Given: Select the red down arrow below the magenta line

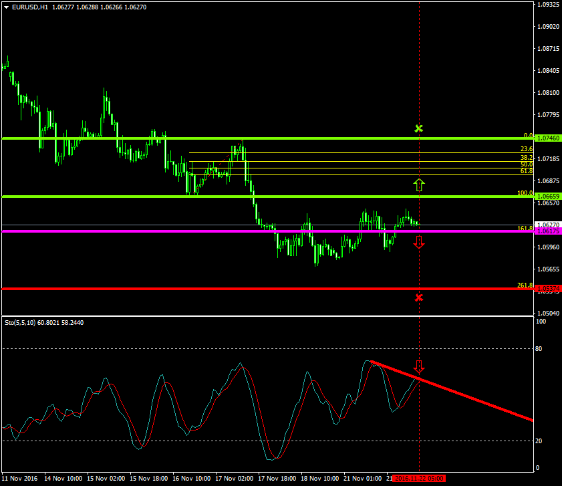Looking at the screenshot, I should pos(419,243).
